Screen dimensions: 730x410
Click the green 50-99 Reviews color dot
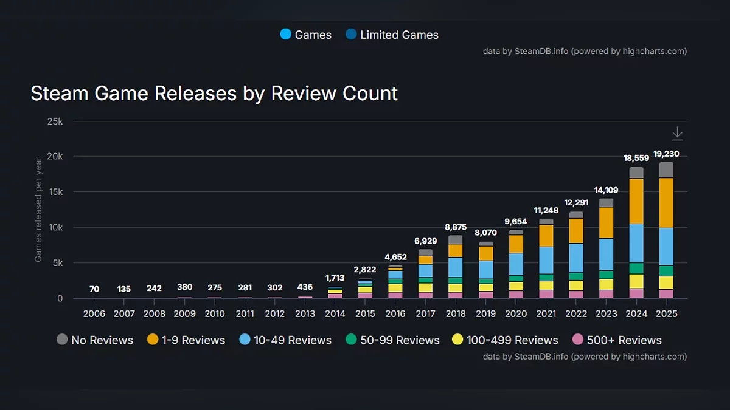pos(350,340)
